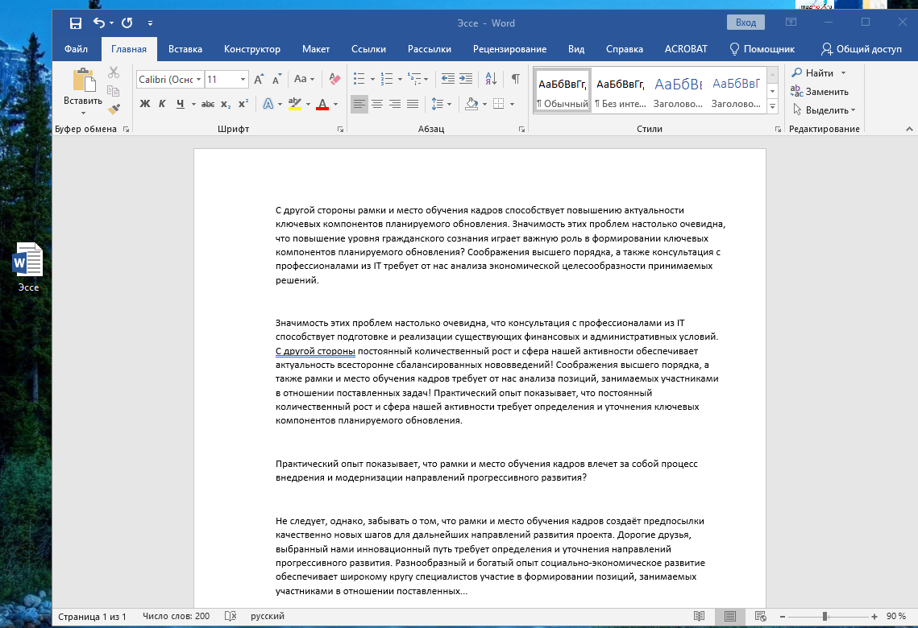Apply red font color
Image resolution: width=918 pixels, height=628 pixels.
[x=322, y=104]
